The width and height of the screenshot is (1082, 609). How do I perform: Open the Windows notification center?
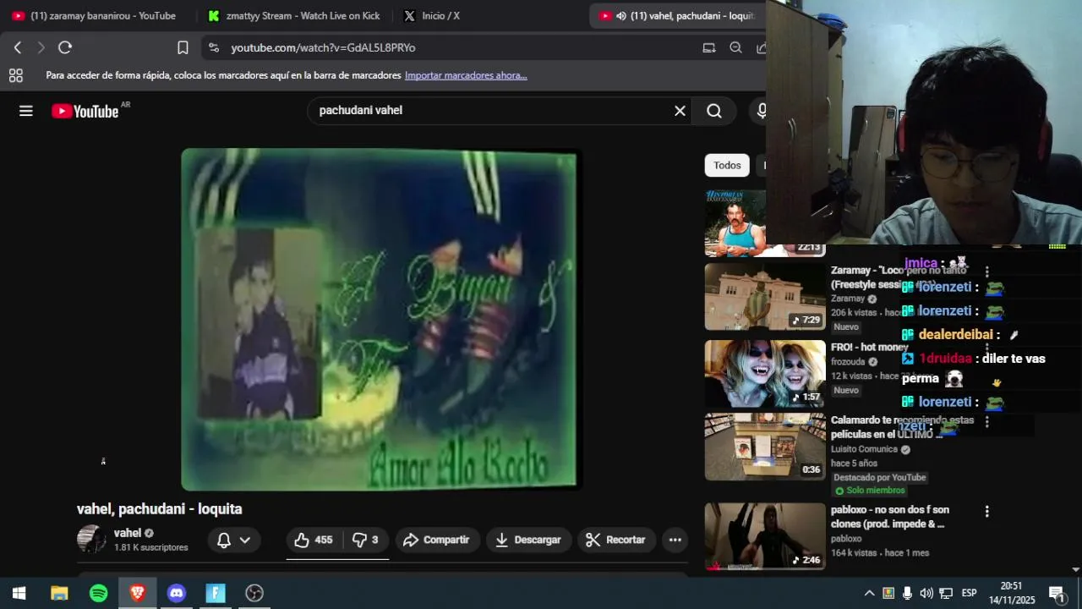[x=1057, y=593]
